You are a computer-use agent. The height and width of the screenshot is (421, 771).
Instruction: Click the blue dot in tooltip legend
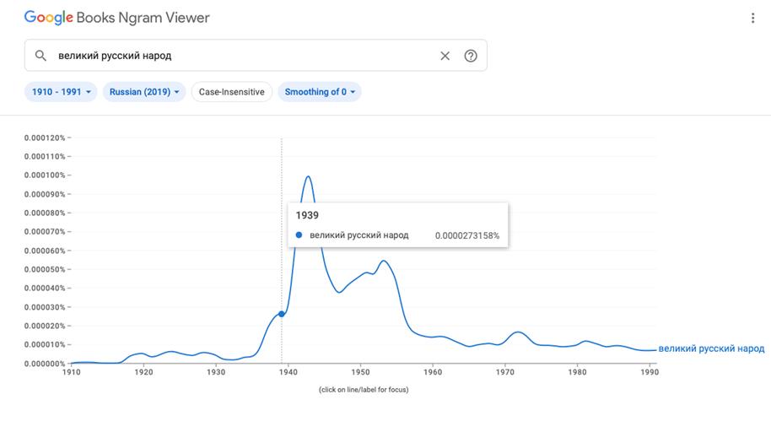pos(299,235)
